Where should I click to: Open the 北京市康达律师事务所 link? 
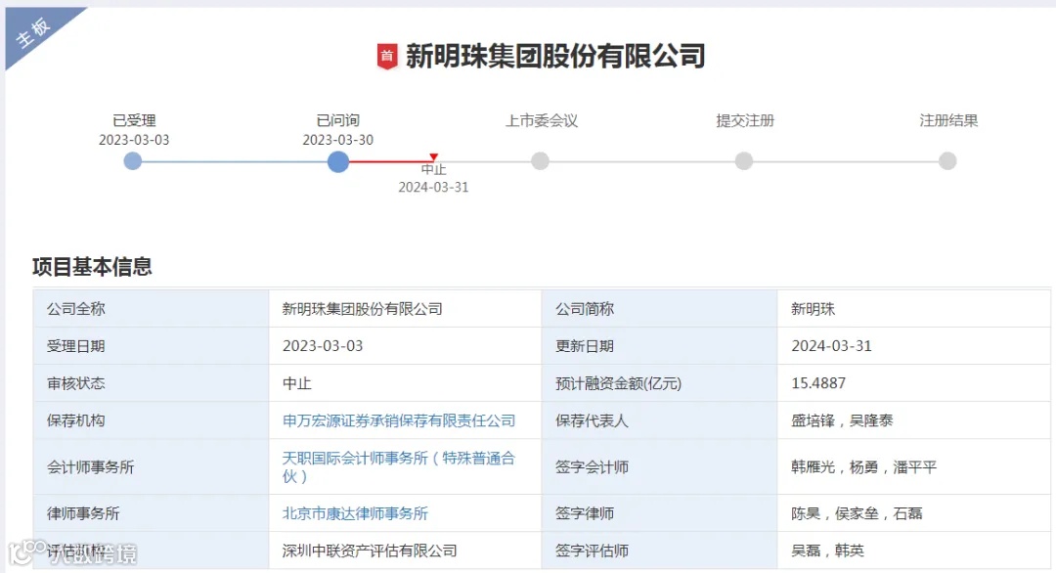355,513
